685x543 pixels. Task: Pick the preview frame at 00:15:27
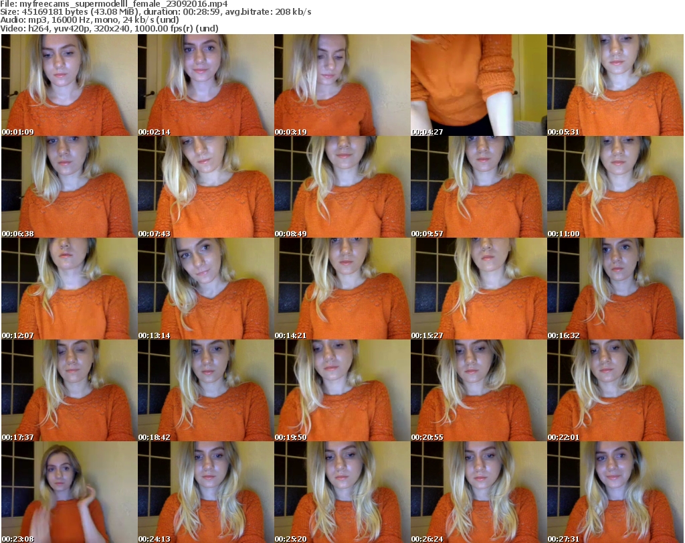(478, 289)
